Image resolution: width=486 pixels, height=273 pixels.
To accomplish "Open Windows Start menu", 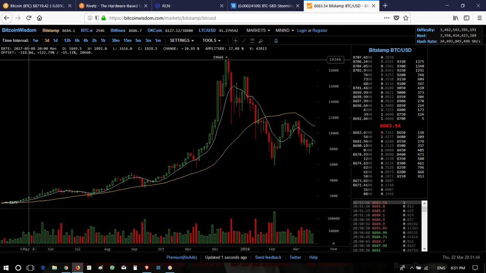I will pos(6,268).
